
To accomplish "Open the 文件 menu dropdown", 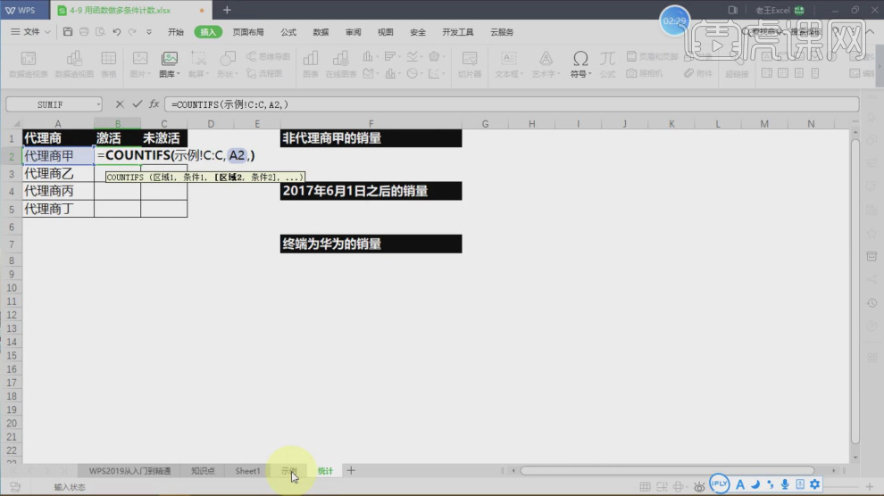I will (30, 32).
